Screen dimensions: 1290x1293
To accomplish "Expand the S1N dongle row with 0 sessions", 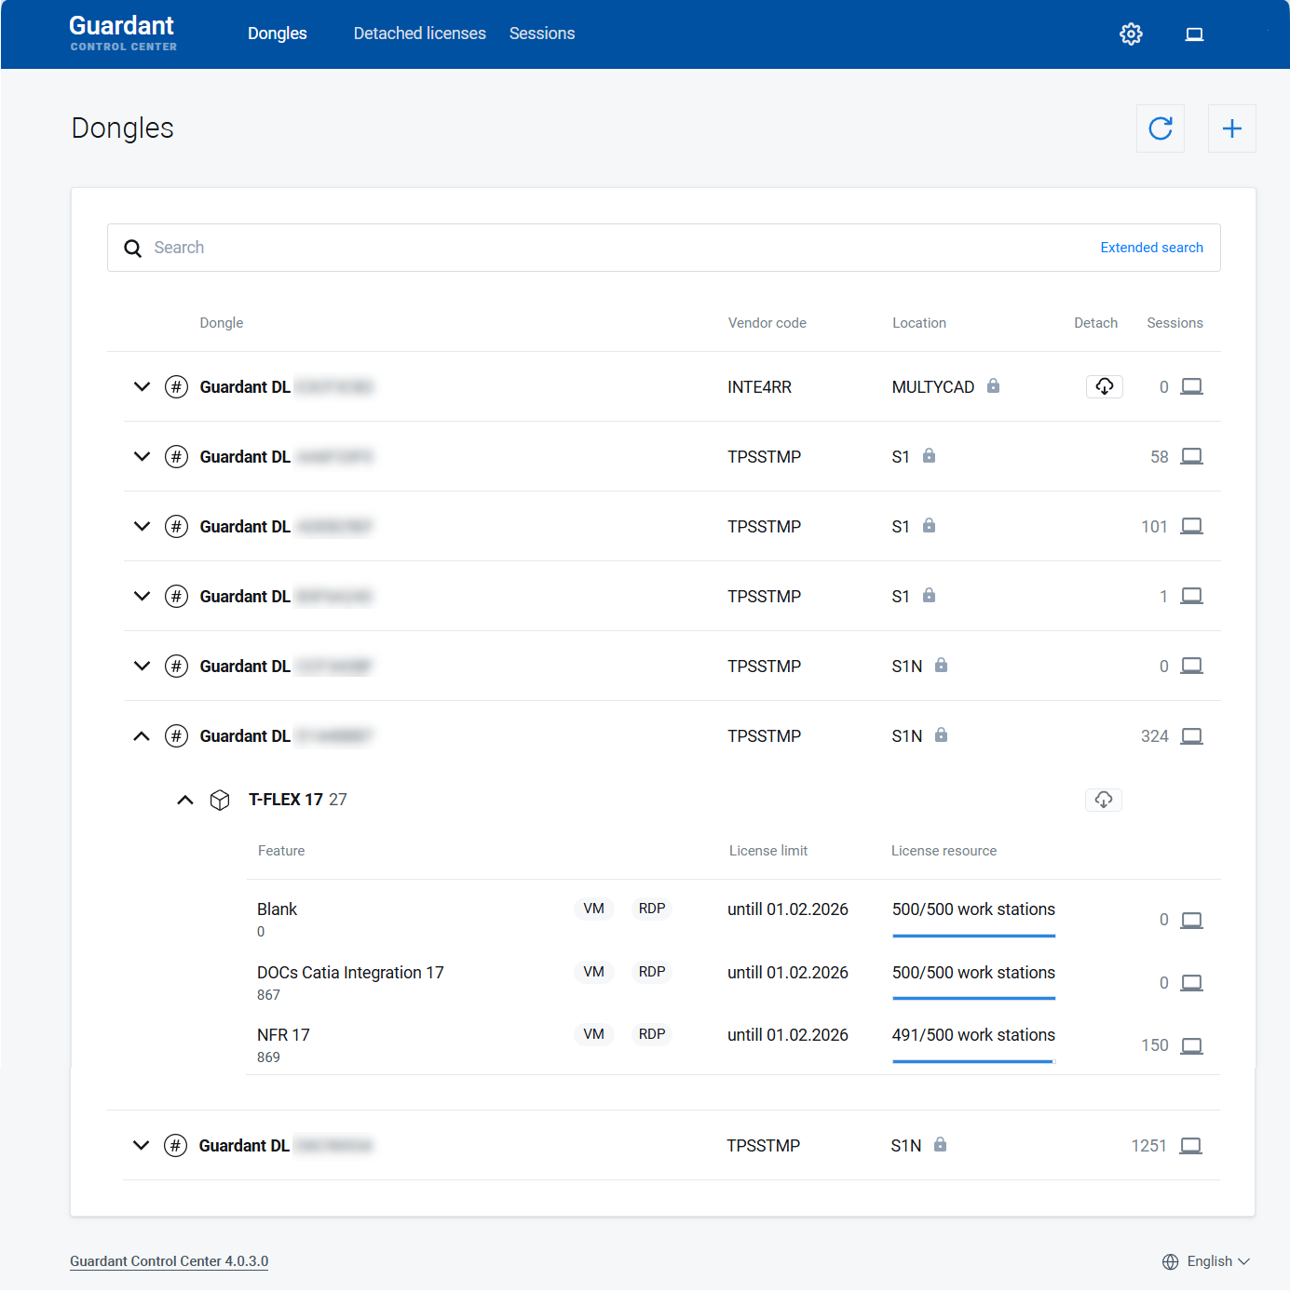I will pos(142,666).
